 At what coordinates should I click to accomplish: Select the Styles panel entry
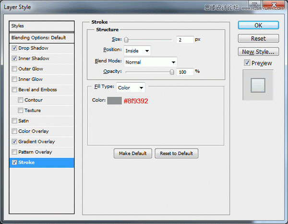42,26
